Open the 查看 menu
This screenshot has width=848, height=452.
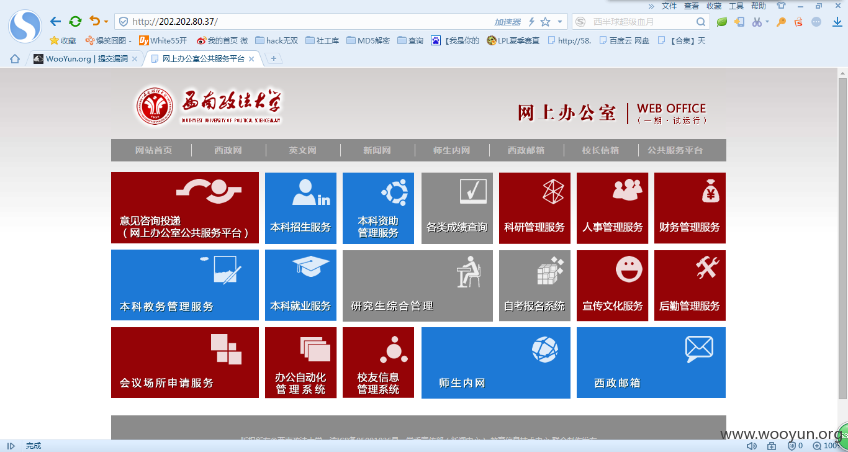point(692,6)
